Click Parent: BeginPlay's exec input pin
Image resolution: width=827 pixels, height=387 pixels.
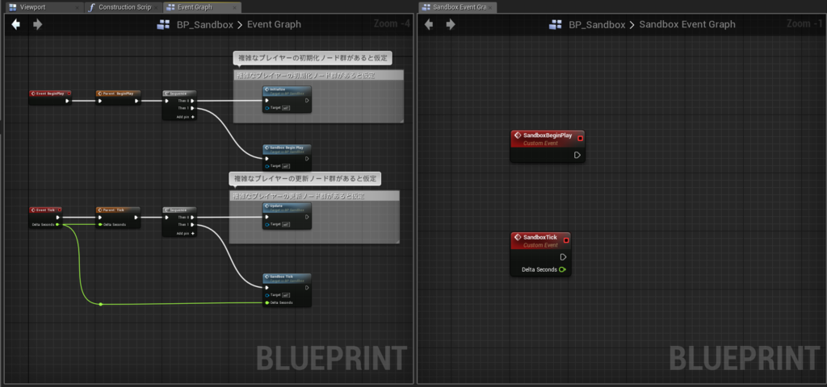[100, 101]
